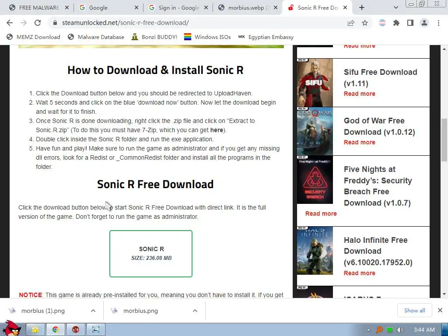
Task: Click Read more under Security Breach
Action: (x=321, y=213)
